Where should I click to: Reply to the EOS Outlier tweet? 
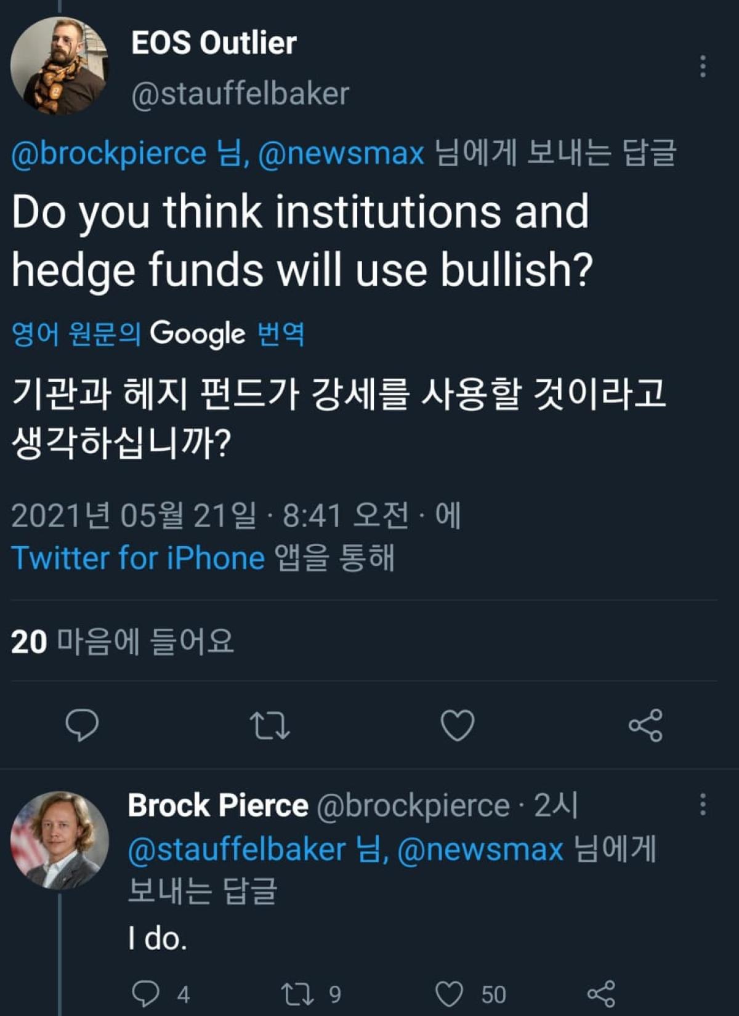82,725
